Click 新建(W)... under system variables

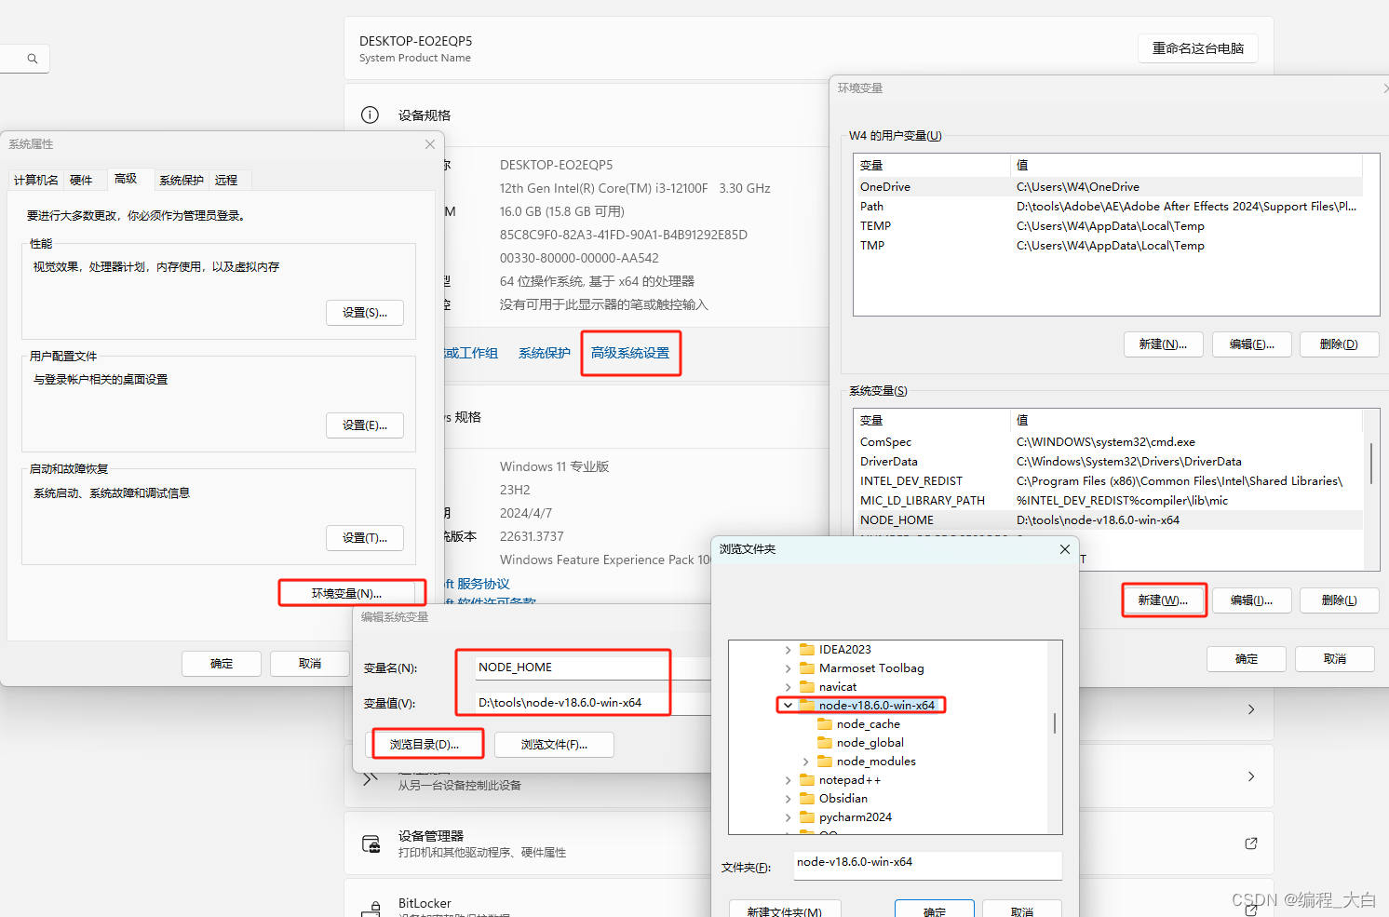point(1163,600)
